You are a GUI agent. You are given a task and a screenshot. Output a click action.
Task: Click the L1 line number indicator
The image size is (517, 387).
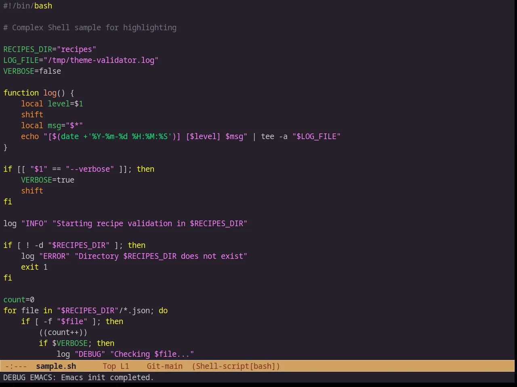tap(125, 366)
